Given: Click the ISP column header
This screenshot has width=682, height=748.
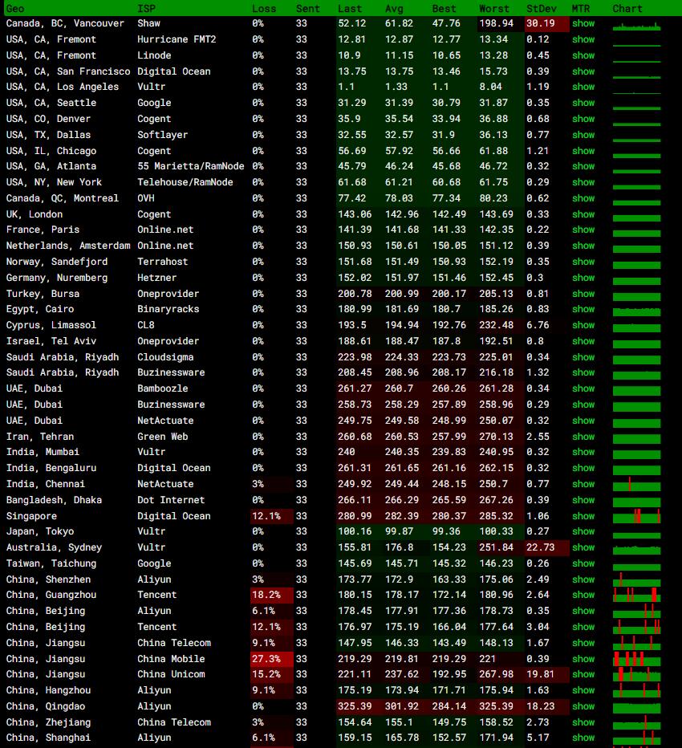Looking at the screenshot, I should point(146,9).
